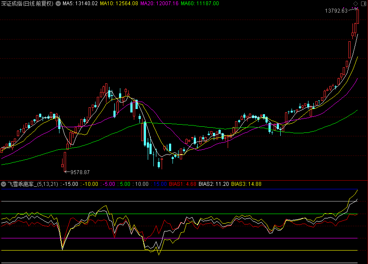Select the BIAS3: 14.88 value
The height and width of the screenshot is (264, 368).
(246, 184)
